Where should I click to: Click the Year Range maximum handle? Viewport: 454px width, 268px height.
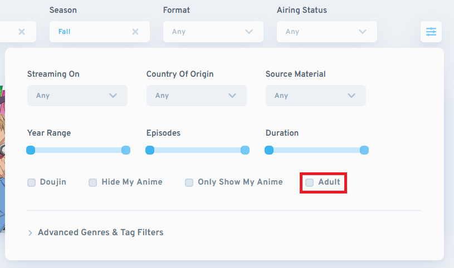tap(126, 150)
